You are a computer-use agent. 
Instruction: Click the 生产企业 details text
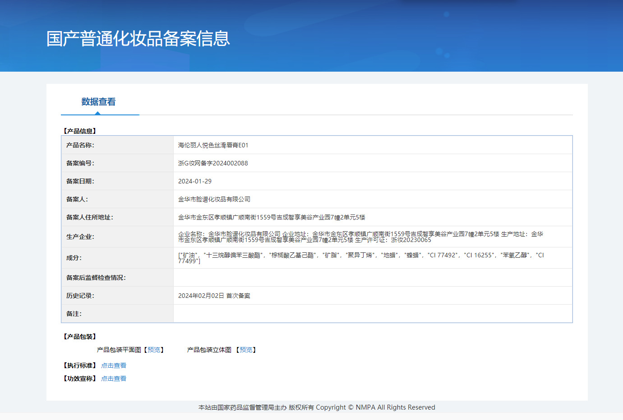coord(360,237)
